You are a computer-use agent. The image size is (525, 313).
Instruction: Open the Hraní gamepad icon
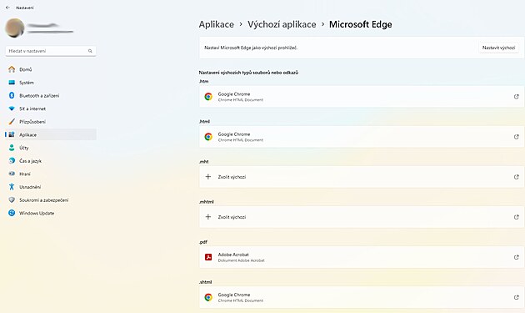coord(12,174)
